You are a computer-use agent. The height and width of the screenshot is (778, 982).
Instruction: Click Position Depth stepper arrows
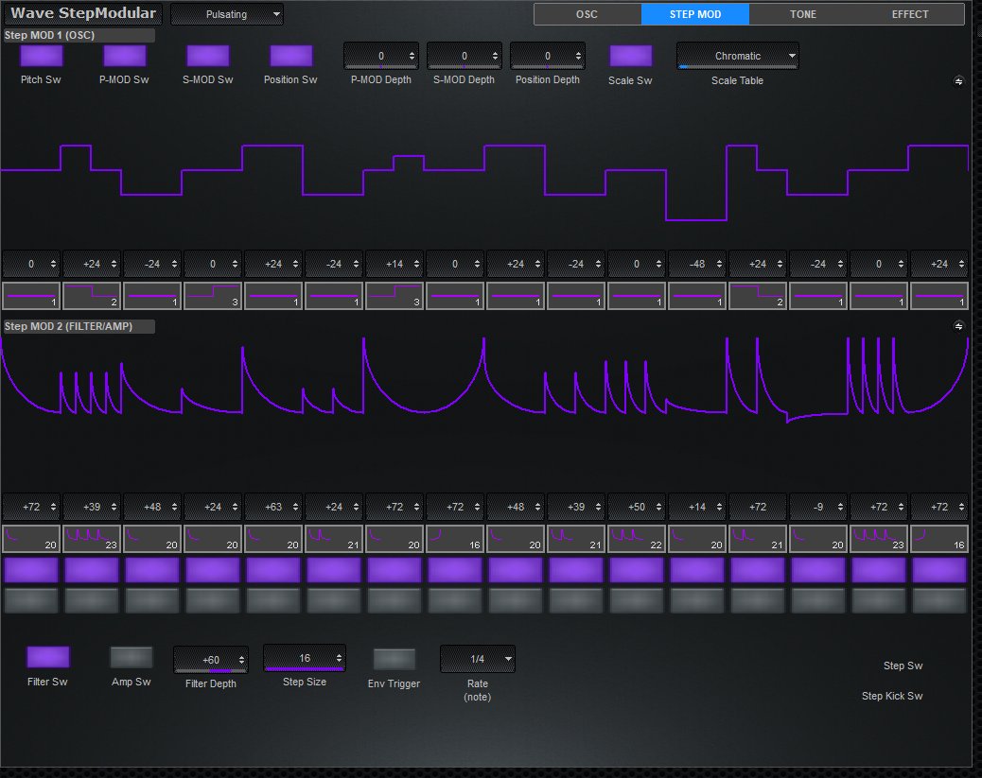pyautogui.click(x=578, y=56)
